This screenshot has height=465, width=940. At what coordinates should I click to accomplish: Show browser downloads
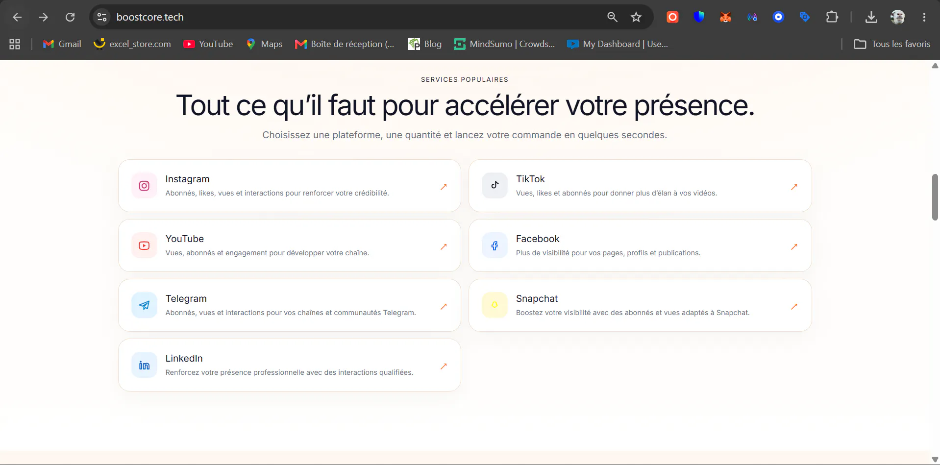(x=871, y=17)
